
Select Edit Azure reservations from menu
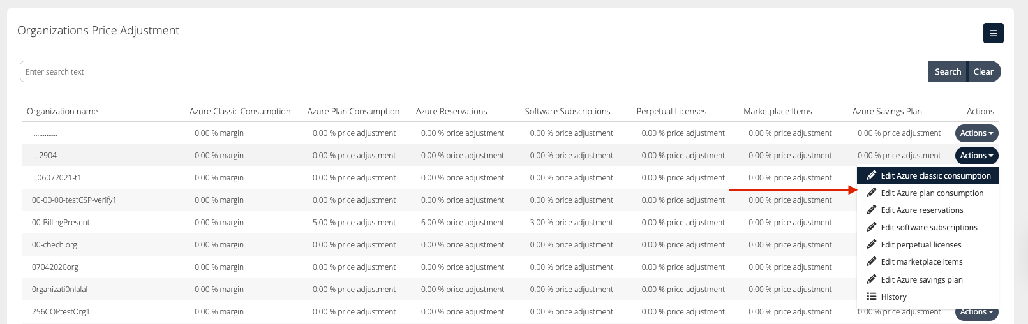(928, 210)
